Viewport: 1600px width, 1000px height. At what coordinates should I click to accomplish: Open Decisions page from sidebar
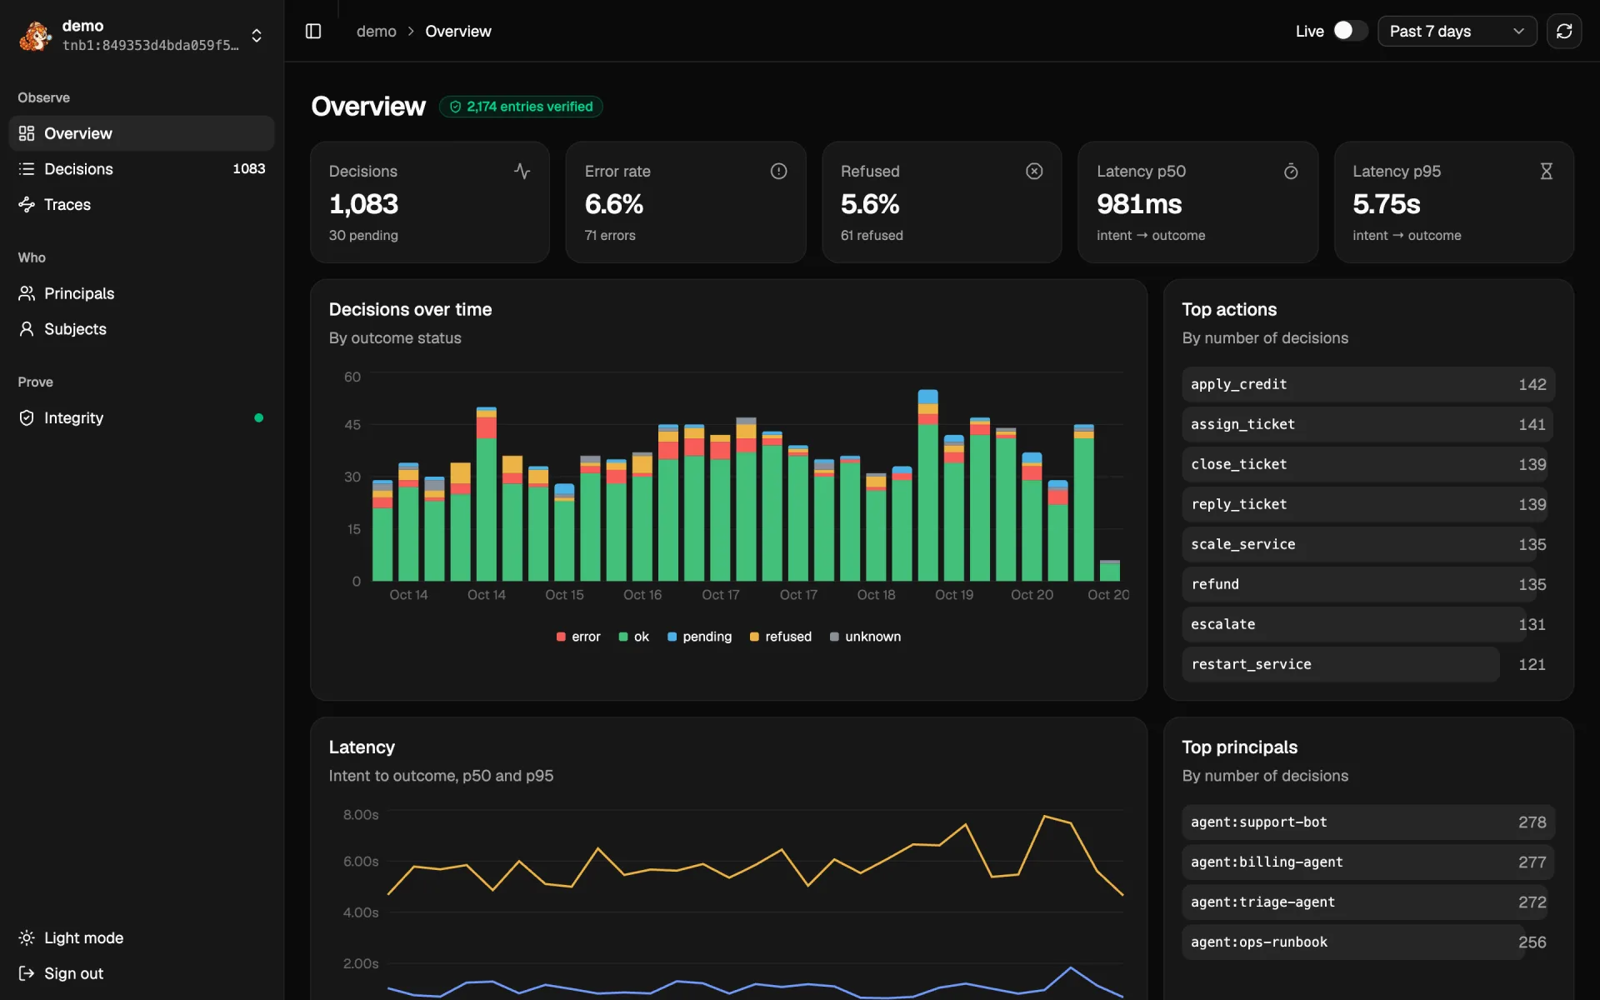[x=142, y=169]
